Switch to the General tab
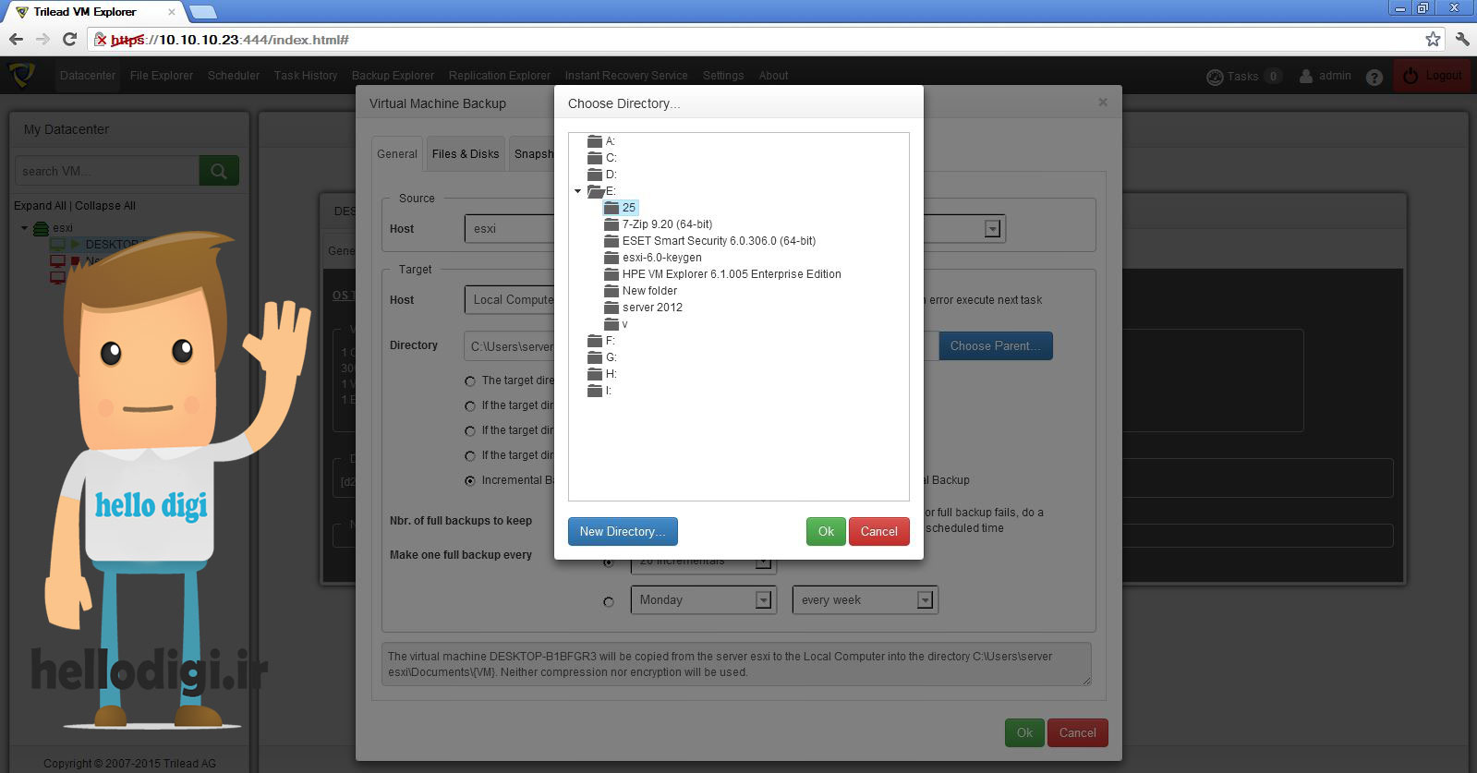The image size is (1477, 773). (x=397, y=154)
